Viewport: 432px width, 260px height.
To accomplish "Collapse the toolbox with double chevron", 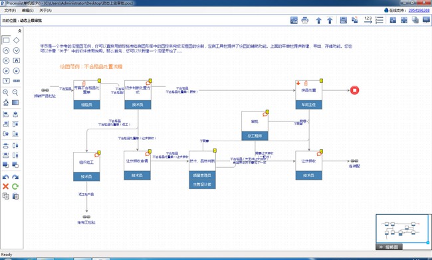I will click(x=19, y=31).
